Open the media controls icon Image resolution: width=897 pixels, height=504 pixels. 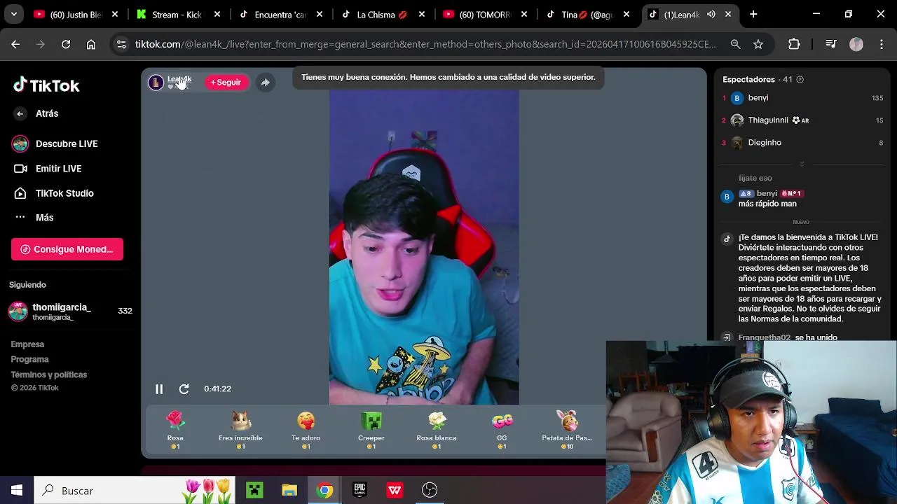831,44
